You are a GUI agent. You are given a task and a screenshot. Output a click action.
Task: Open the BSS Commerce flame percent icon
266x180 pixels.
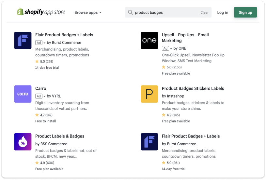(x=23, y=142)
